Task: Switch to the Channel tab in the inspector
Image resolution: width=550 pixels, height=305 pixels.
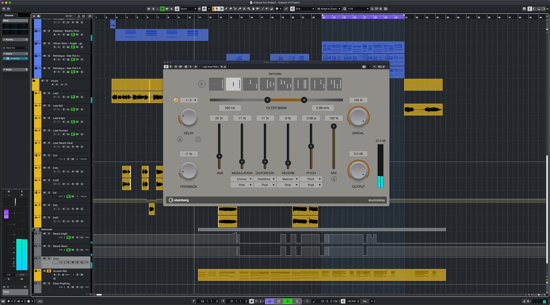Action: point(9,15)
